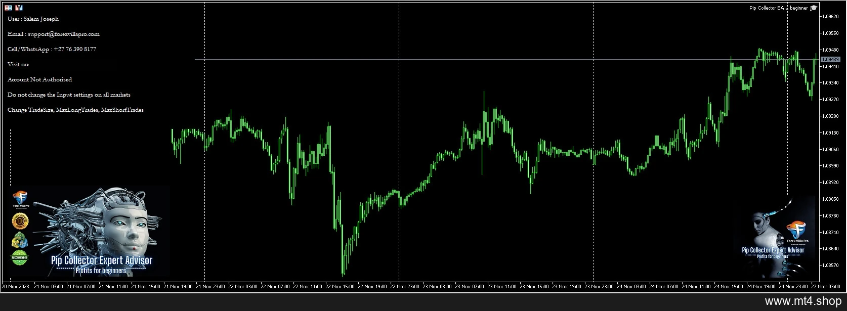The image size is (847, 311).
Task: Click the Pip Collector banner at bottom right
Action: pos(774,237)
